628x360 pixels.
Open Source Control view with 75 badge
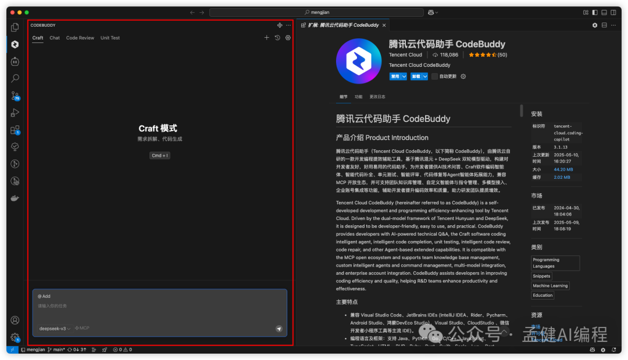click(15, 96)
